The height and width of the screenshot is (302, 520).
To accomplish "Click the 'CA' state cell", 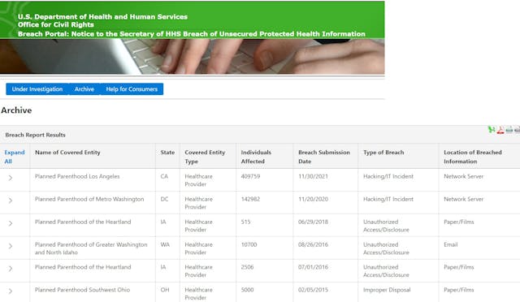I will [164, 176].
